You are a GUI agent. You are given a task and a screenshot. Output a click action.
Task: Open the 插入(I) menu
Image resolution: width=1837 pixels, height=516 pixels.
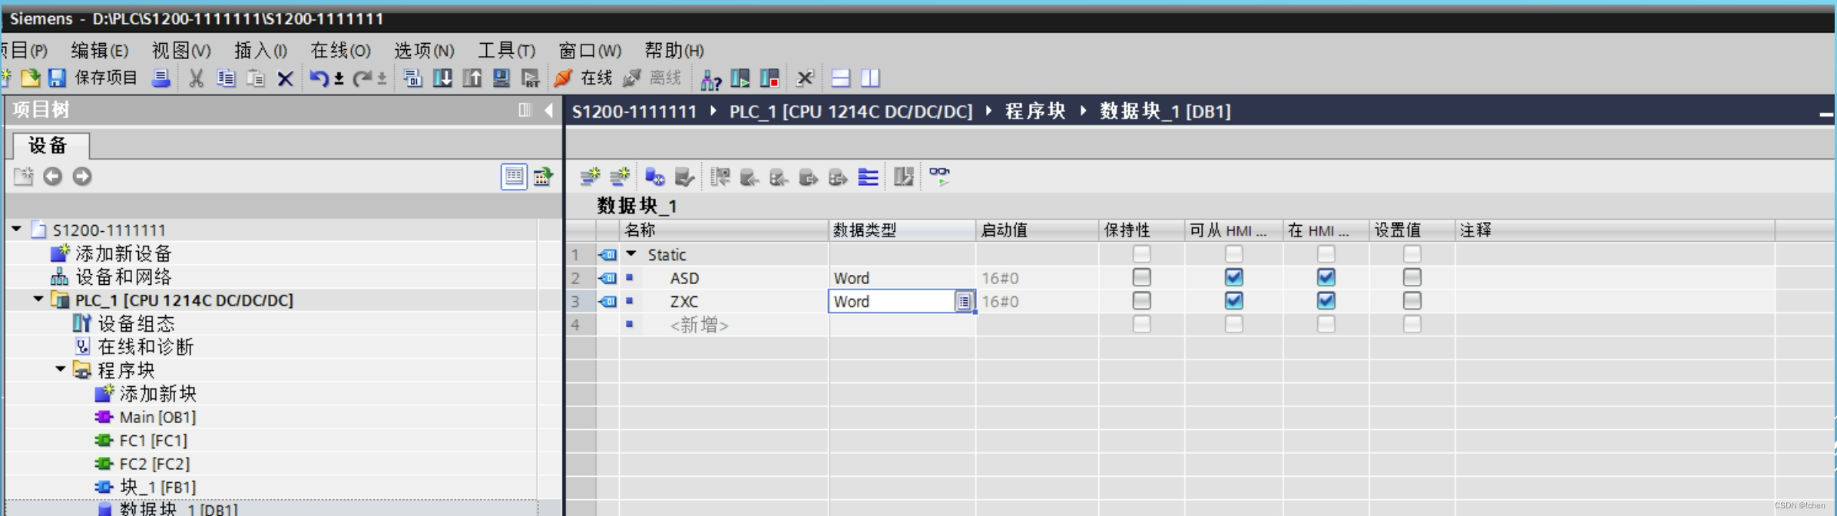pyautogui.click(x=261, y=51)
